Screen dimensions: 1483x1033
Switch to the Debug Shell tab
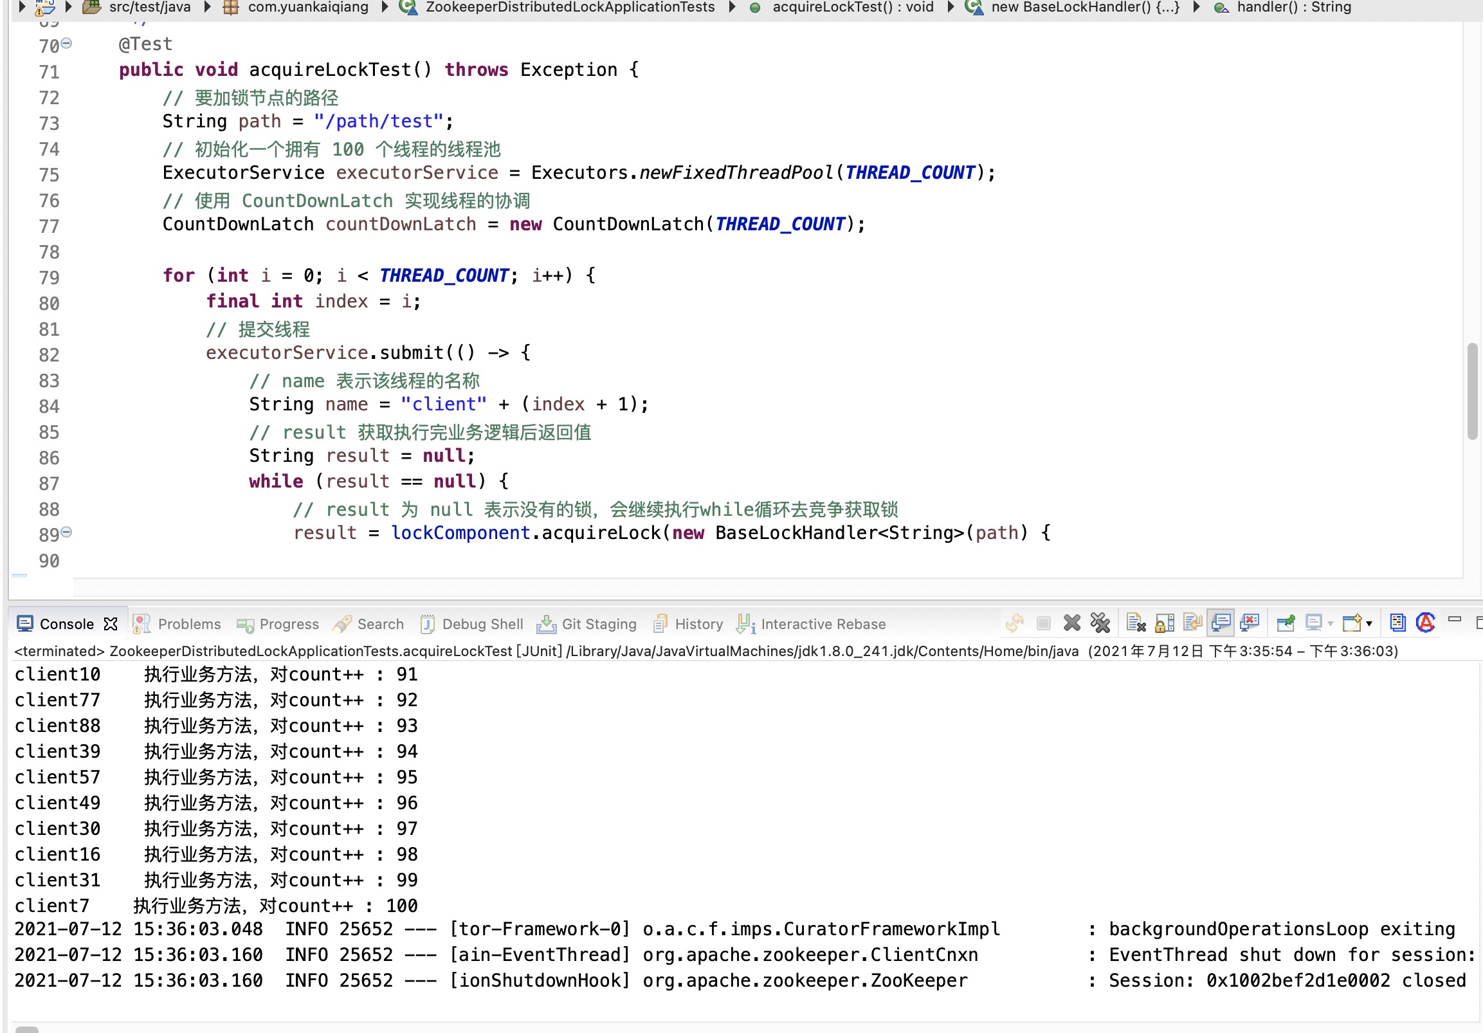471,624
